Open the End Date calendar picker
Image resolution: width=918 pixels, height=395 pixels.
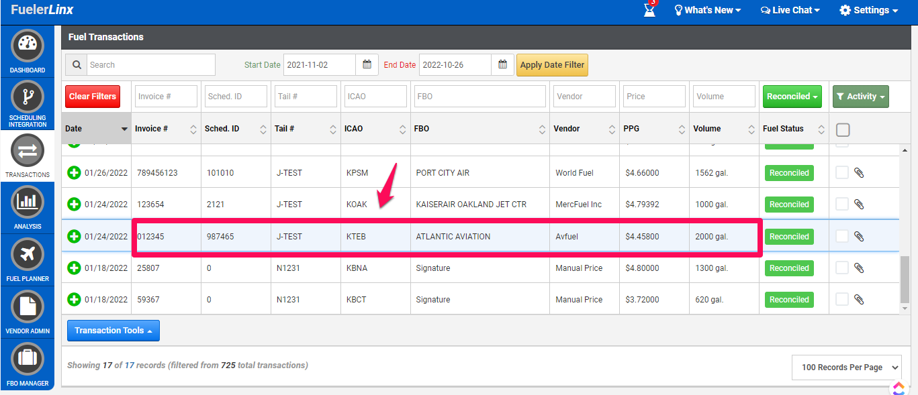(502, 65)
